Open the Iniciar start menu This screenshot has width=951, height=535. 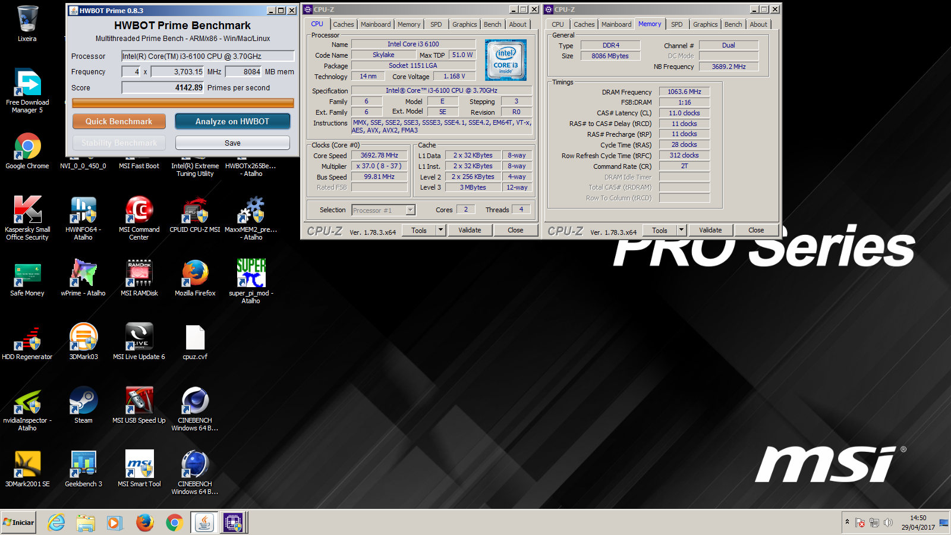19,523
